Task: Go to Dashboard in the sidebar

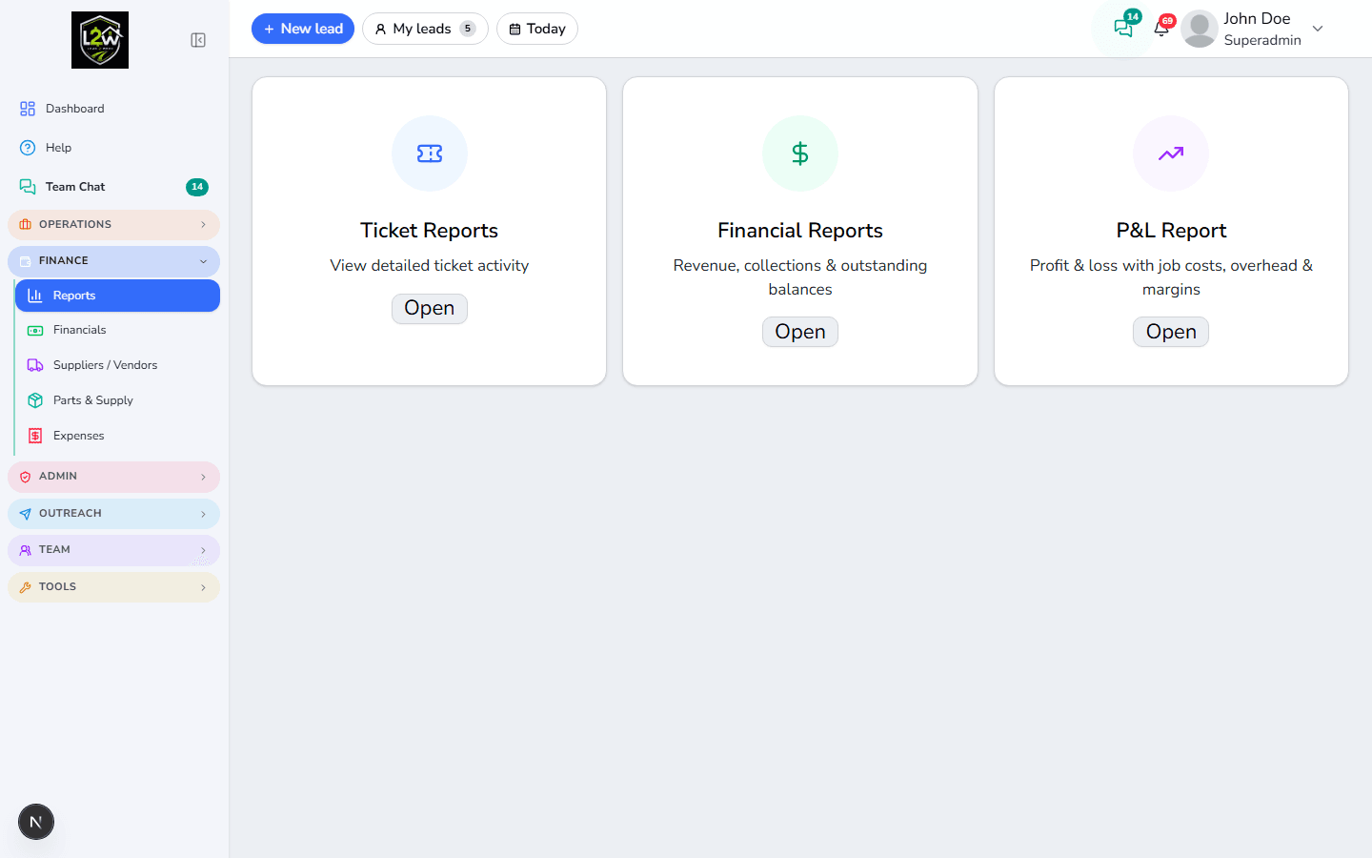Action: (114, 109)
